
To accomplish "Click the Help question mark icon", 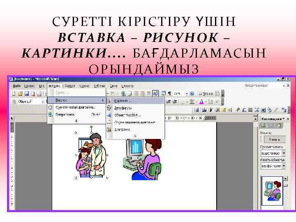I will click(x=192, y=93).
